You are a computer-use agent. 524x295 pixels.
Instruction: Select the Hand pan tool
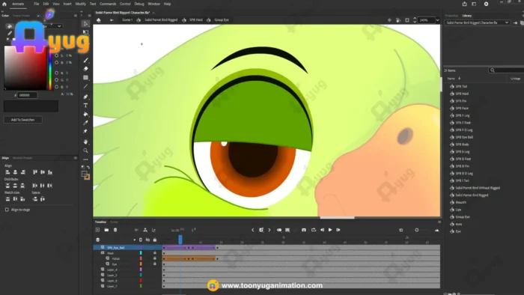(85, 142)
